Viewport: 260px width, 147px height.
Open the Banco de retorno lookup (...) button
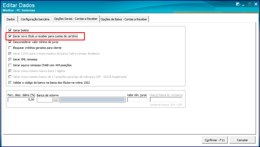56,100
